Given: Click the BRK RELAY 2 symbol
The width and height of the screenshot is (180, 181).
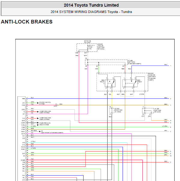Looking at the screenshot, I should click(110, 83).
